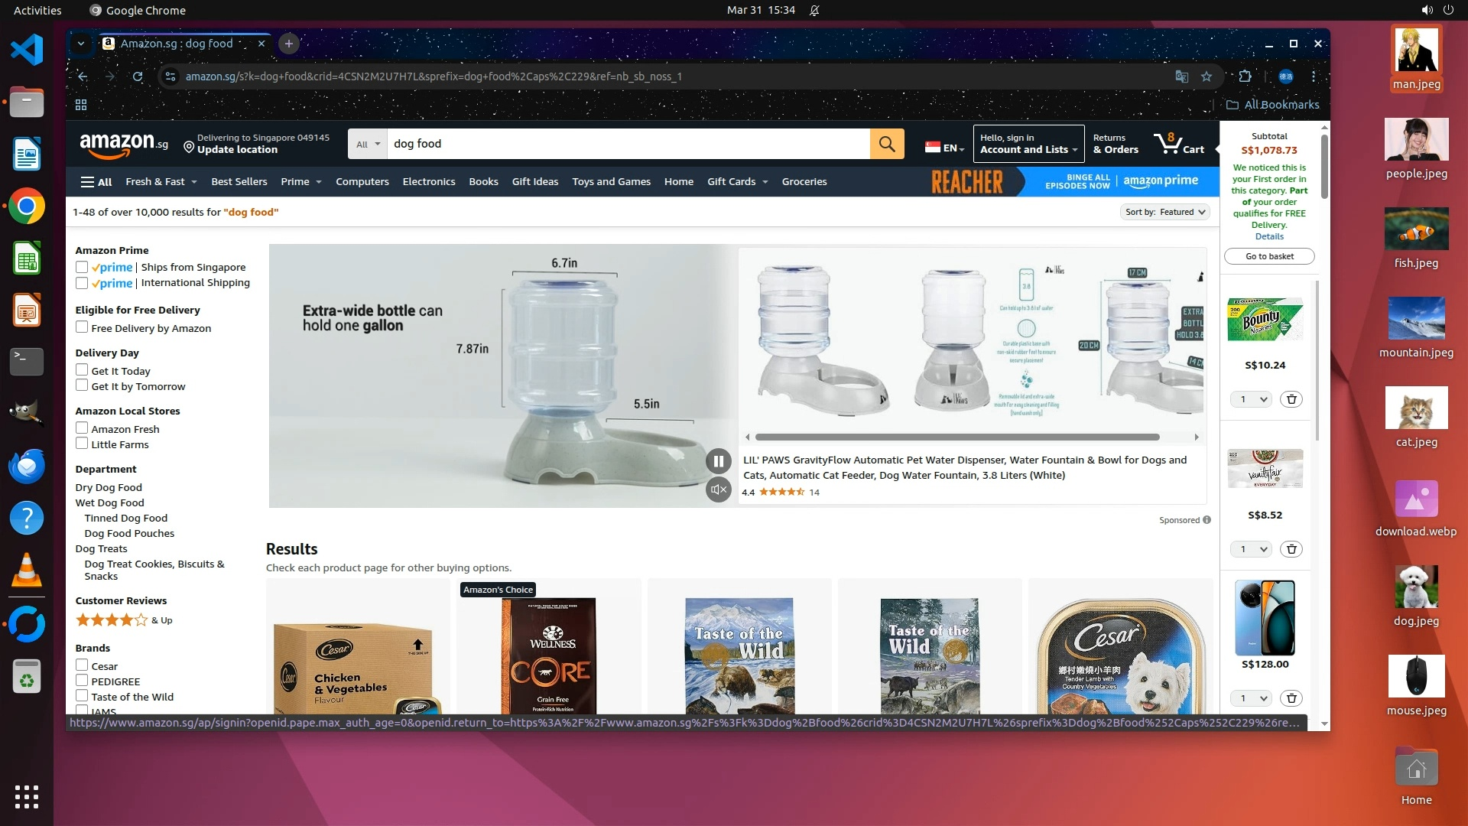Pause the sponsored product video
Screen dimensions: 1468x826
[x=718, y=461]
